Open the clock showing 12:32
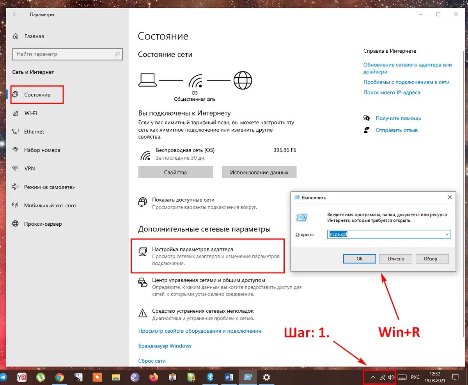This screenshot has width=468, height=385. pos(435,377)
